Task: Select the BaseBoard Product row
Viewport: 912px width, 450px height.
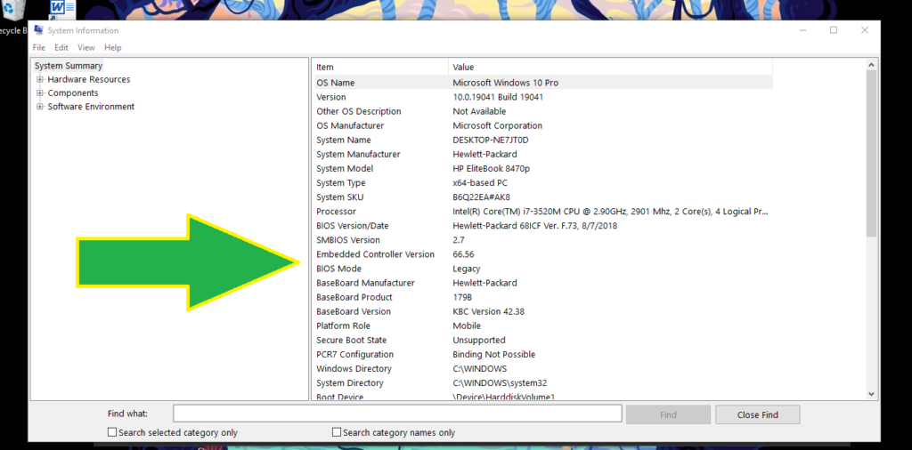Action: [543, 297]
